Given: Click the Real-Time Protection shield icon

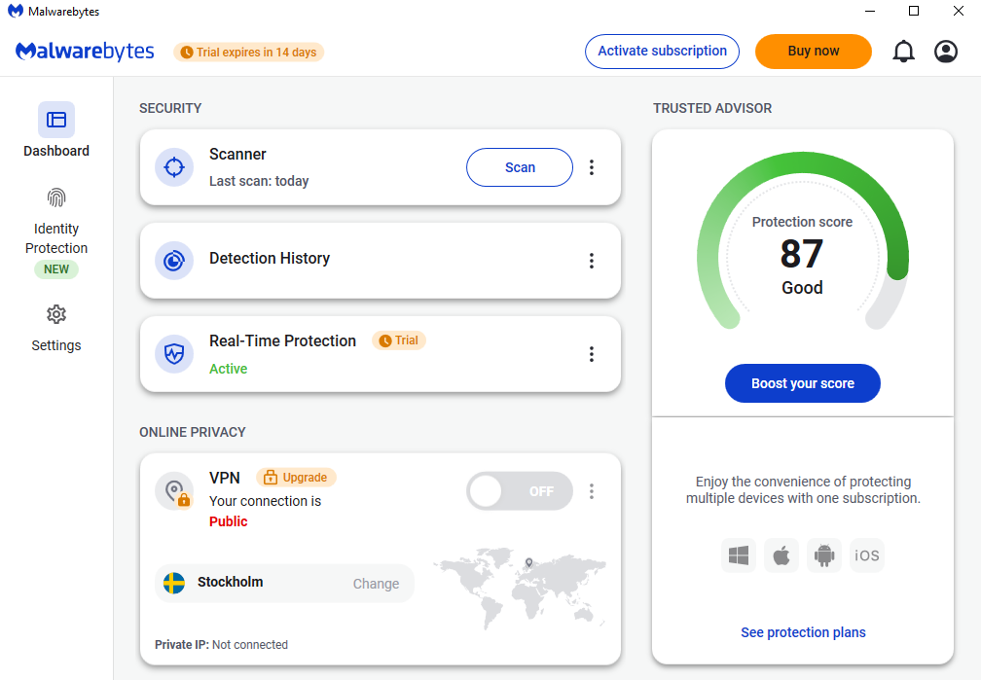Looking at the screenshot, I should click(174, 354).
